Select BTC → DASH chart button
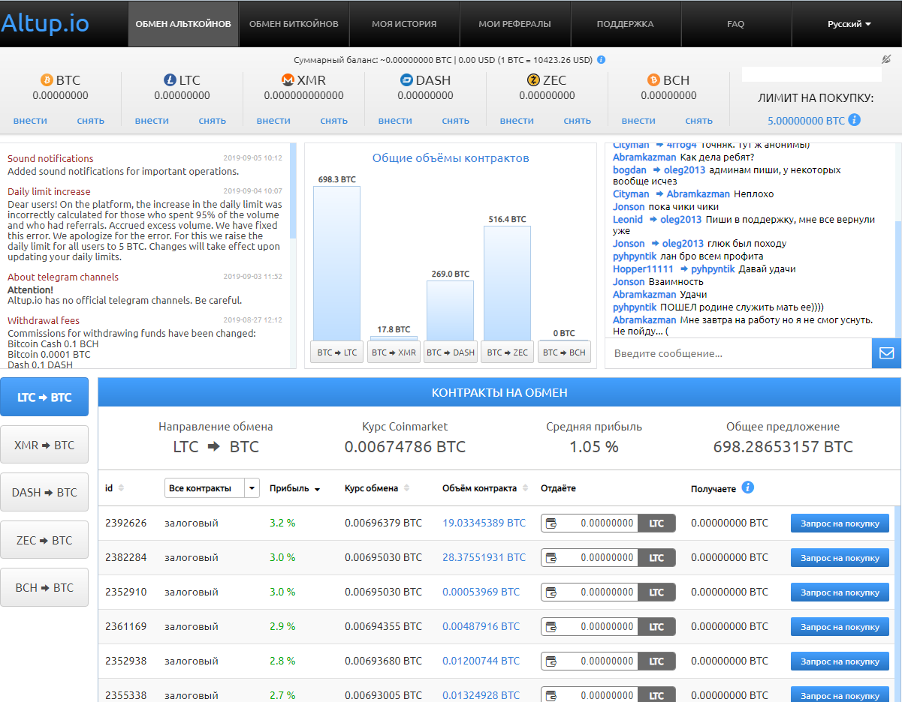The height and width of the screenshot is (702, 902). [451, 352]
